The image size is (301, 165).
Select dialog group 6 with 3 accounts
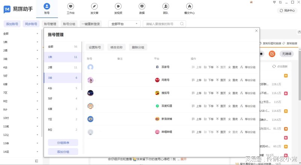[62, 109]
